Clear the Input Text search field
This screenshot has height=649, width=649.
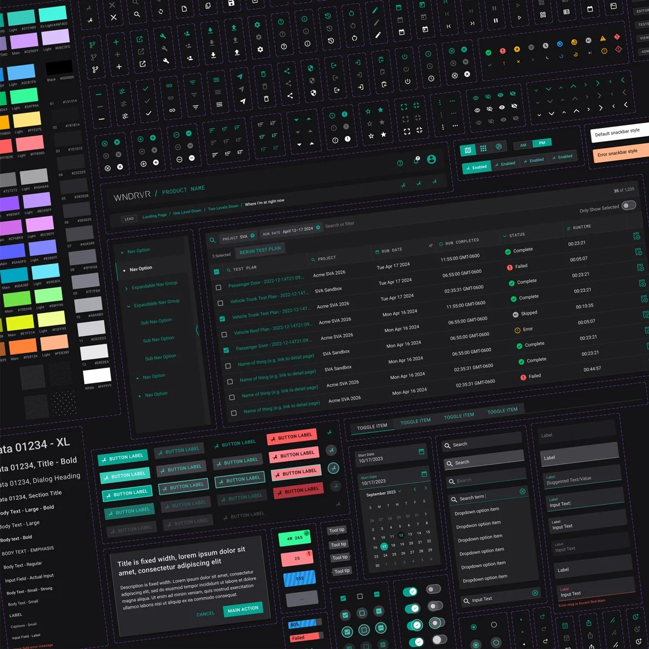coord(535,593)
